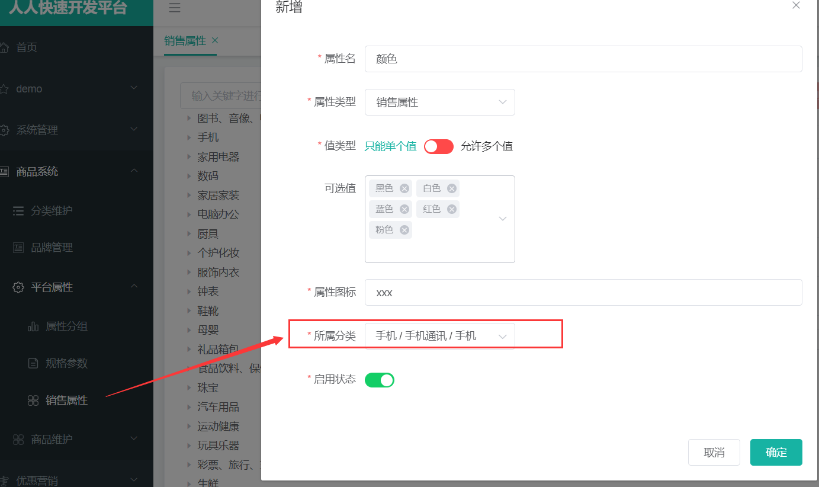819x487 pixels.
Task: Select 服饰内衣 in the category tree
Action: pos(219,273)
